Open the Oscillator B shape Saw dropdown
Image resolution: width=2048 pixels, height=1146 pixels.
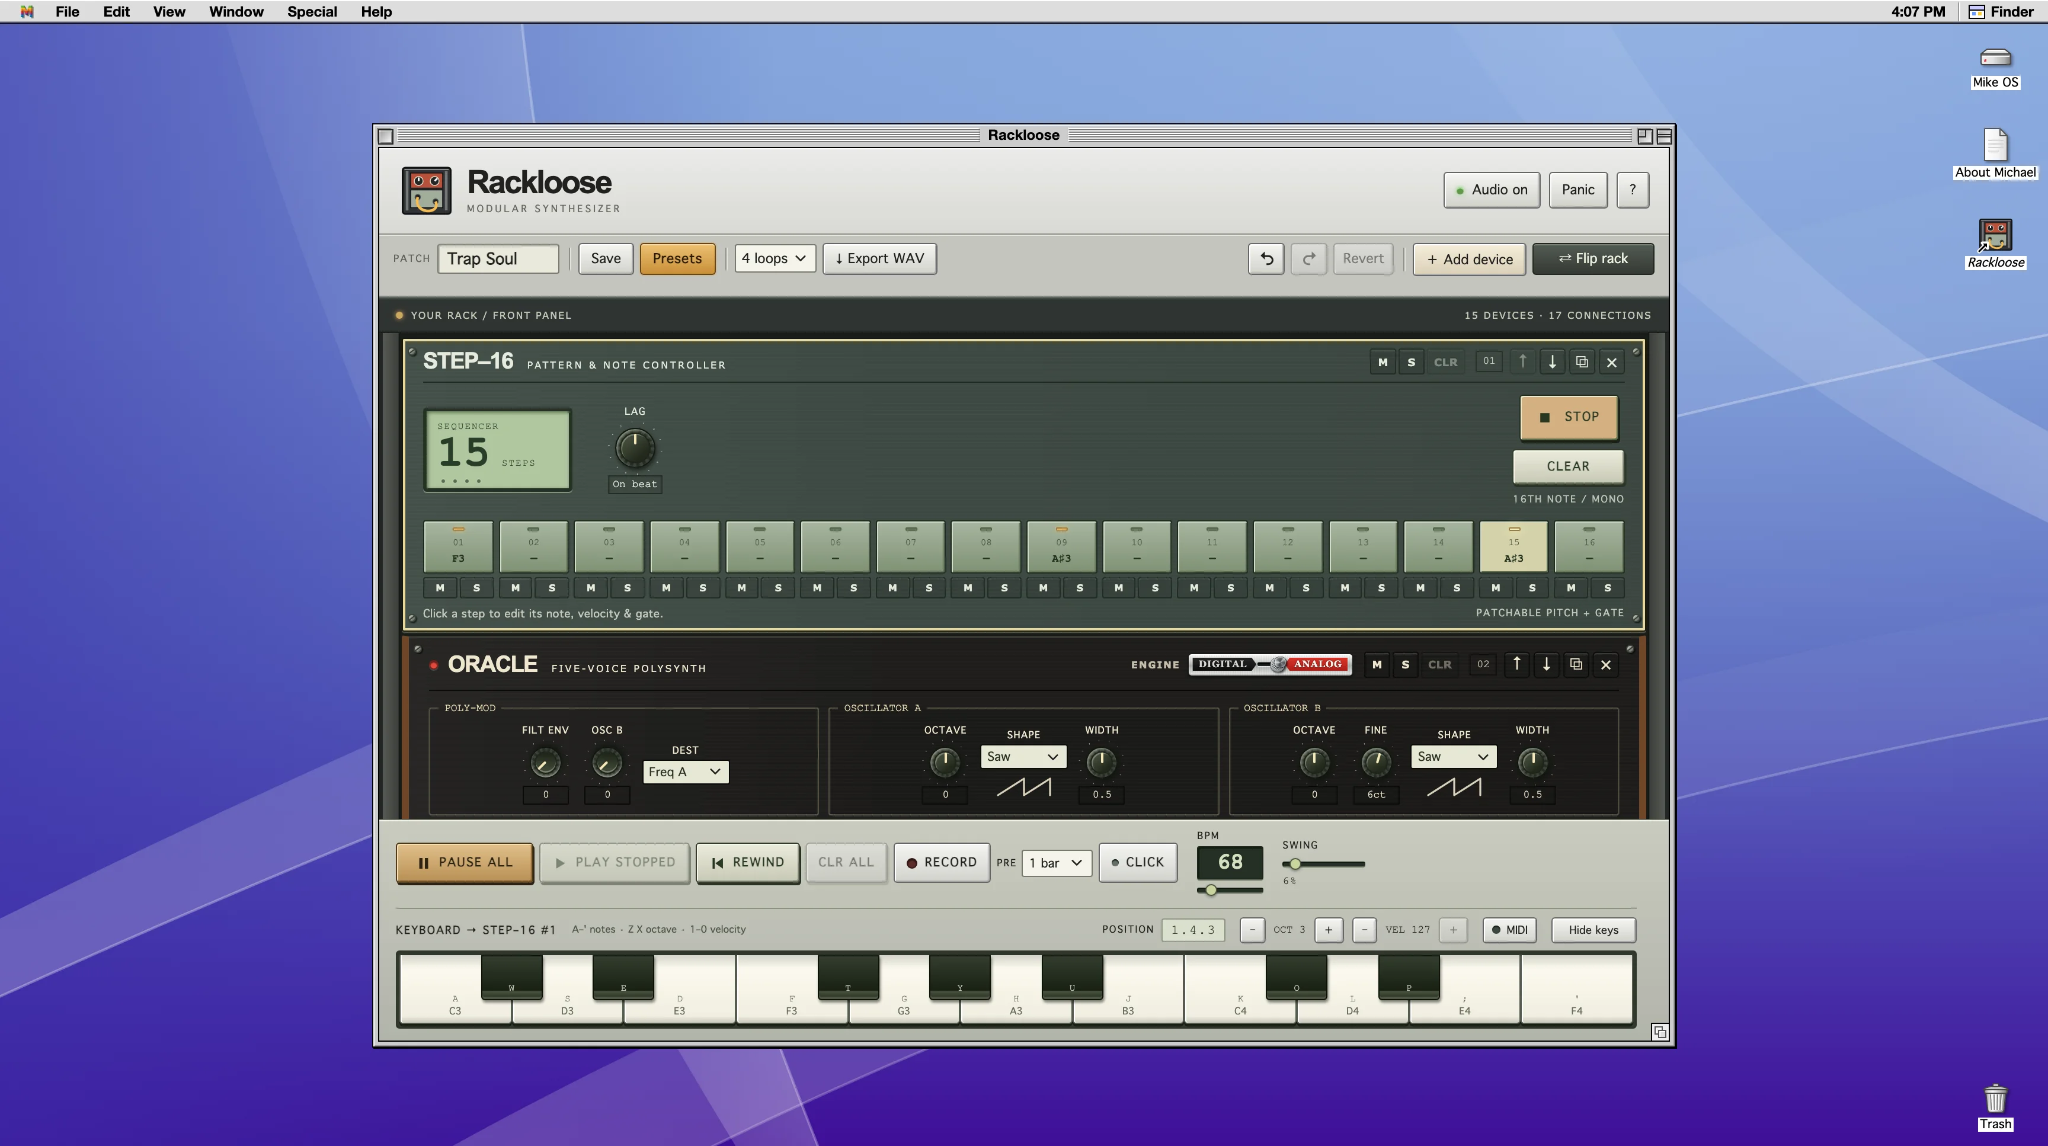tap(1453, 757)
